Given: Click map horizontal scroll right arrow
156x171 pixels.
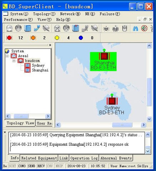Looking at the screenshot, I should 144,125.
